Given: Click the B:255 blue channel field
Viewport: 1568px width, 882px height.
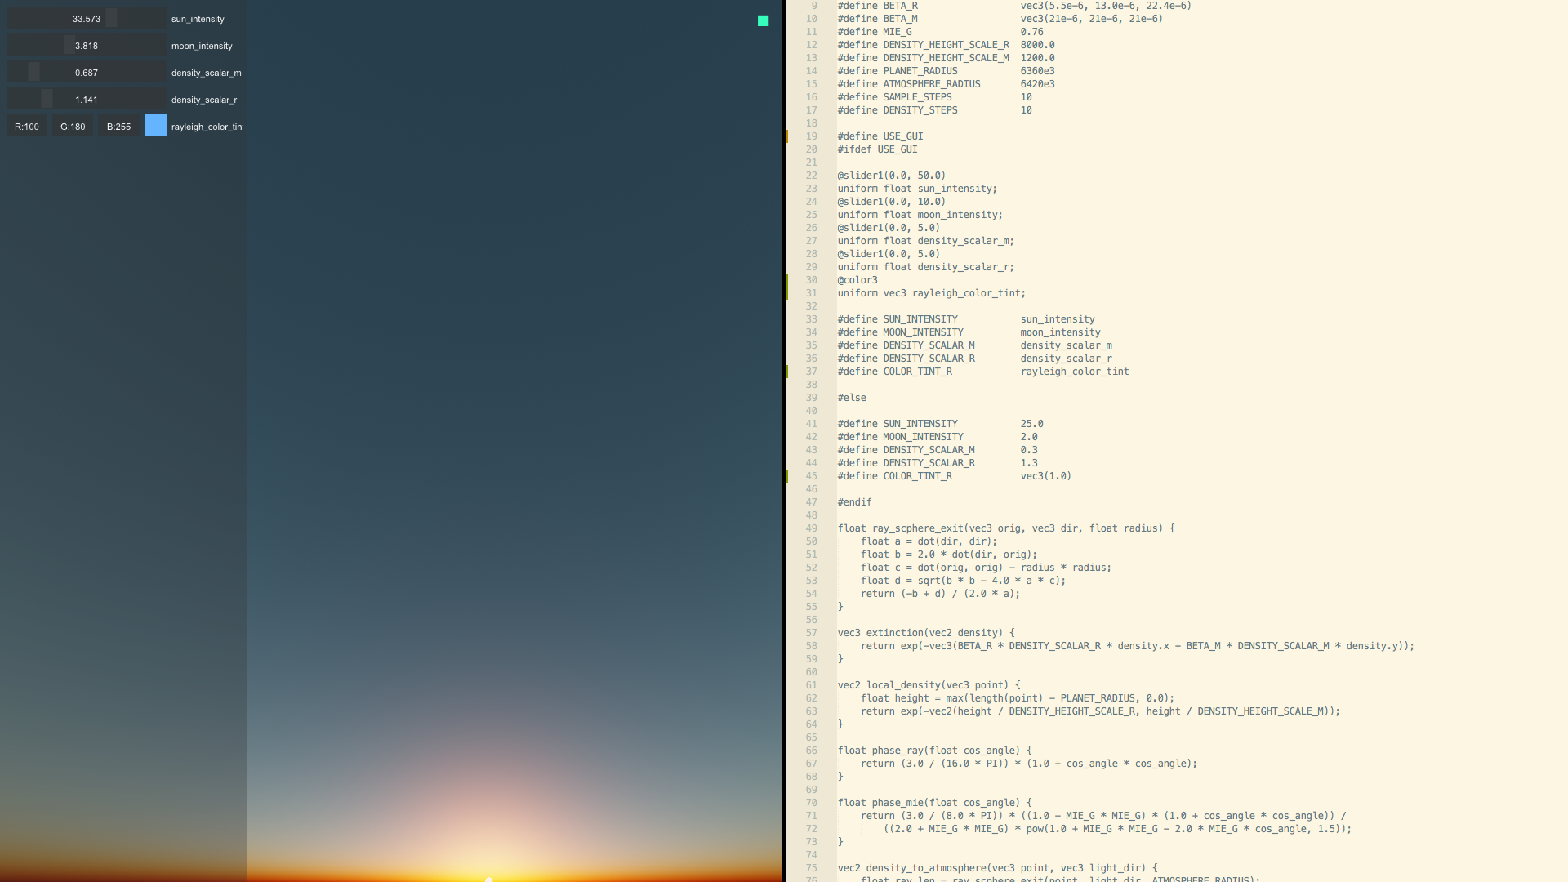Looking at the screenshot, I should pos(118,127).
